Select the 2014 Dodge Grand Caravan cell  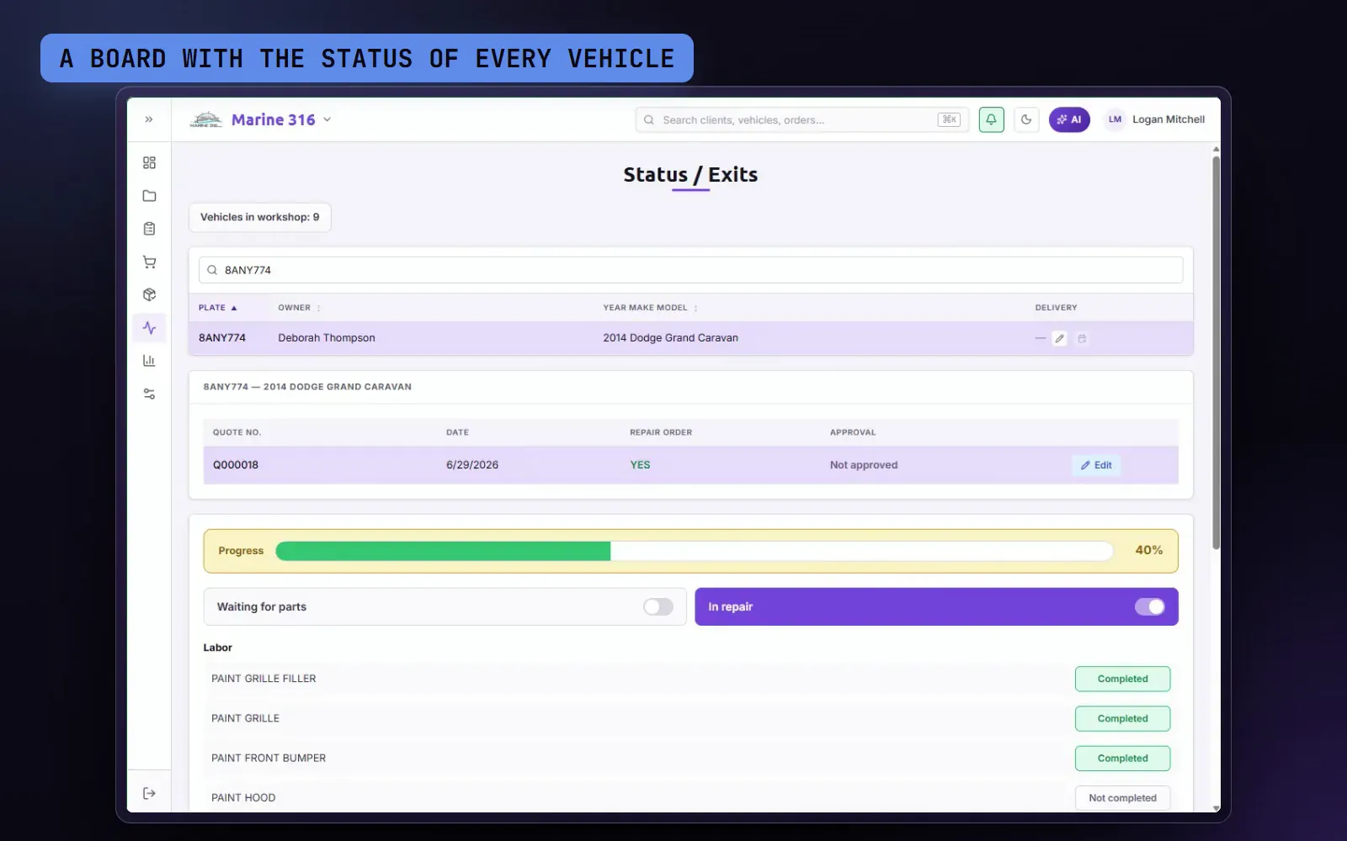pos(670,338)
